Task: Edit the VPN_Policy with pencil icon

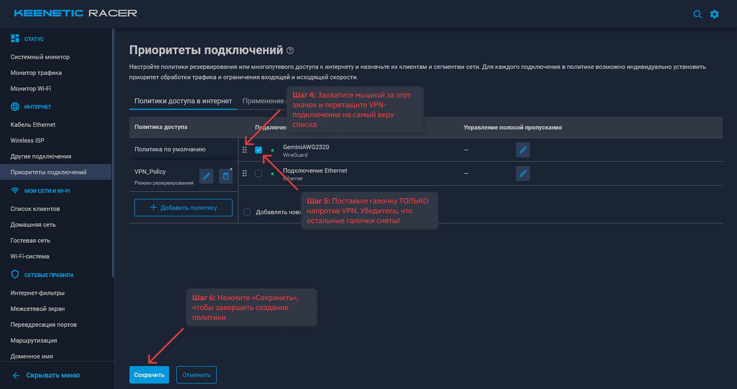Action: 206,176
